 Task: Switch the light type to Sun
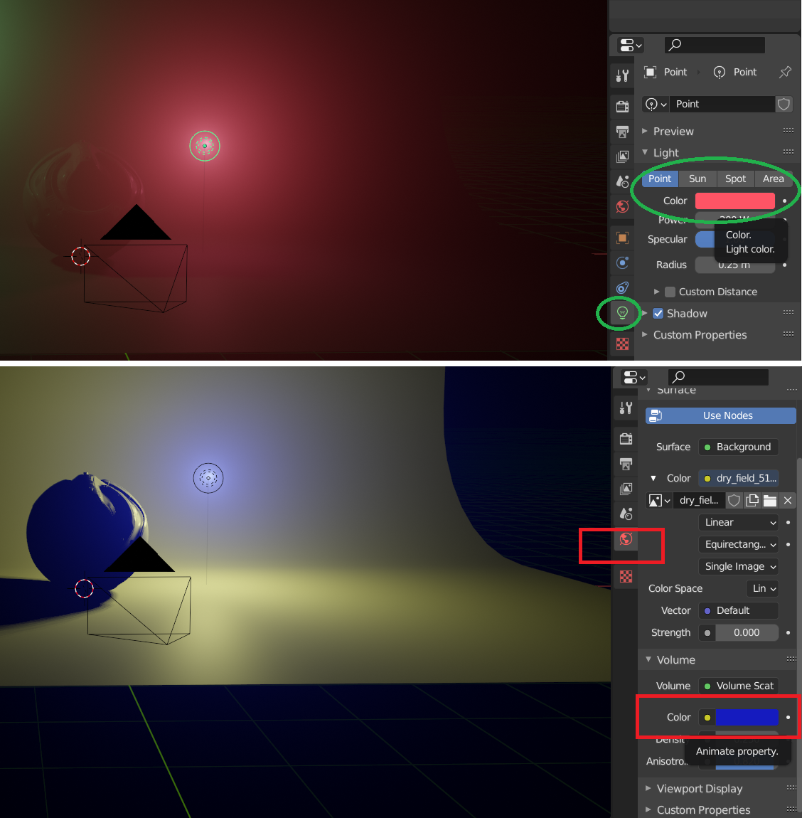tap(697, 179)
